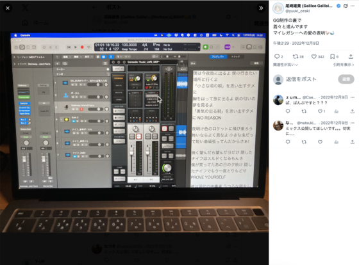Close the photo viewer with the X button

click(8, 8)
